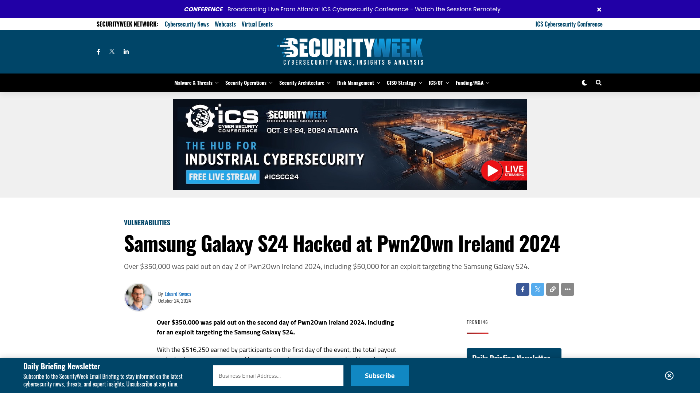Open Cybersecurity News network link
This screenshot has width=700, height=393.
tap(187, 24)
